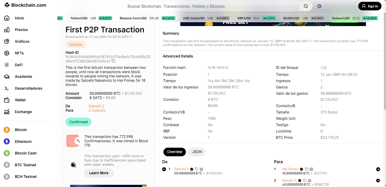This screenshot has height=187, width=386.
Task: Copy the f418-9e16 hash function value
Action: tap(227, 68)
